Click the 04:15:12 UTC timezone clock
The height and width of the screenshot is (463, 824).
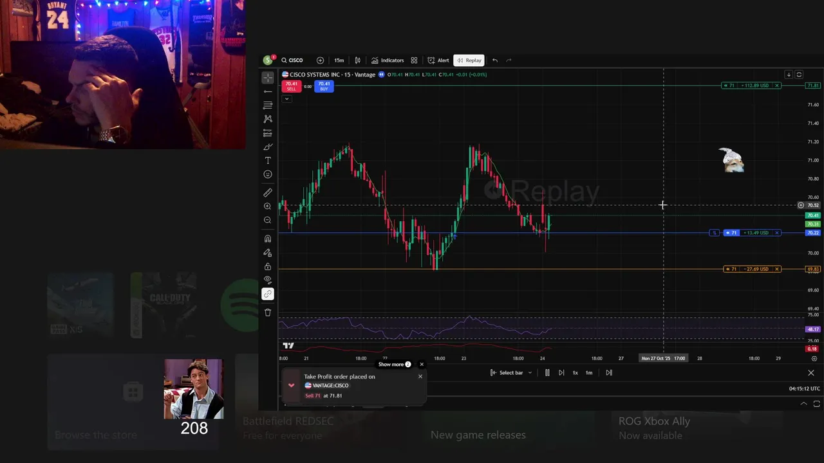(x=805, y=388)
